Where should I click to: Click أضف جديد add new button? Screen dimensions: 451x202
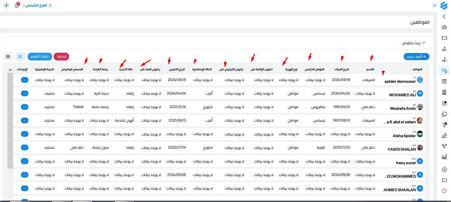pos(417,56)
